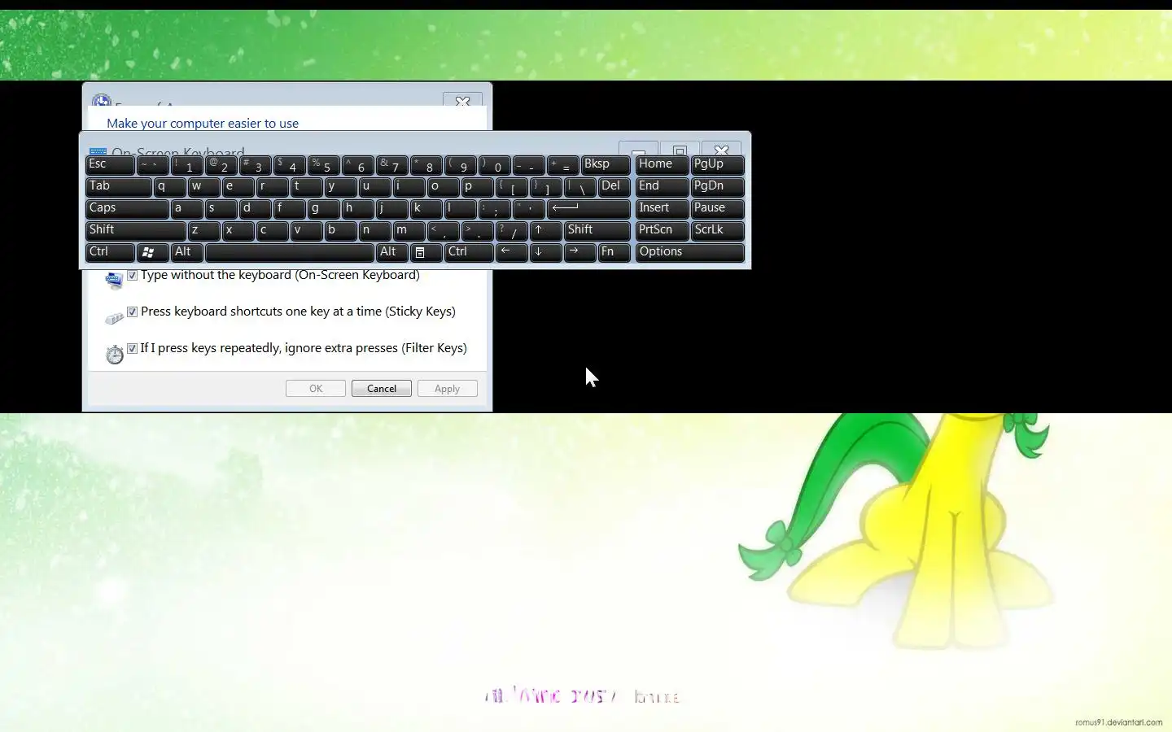Click the OK button
The image size is (1172, 732).
[x=316, y=389]
